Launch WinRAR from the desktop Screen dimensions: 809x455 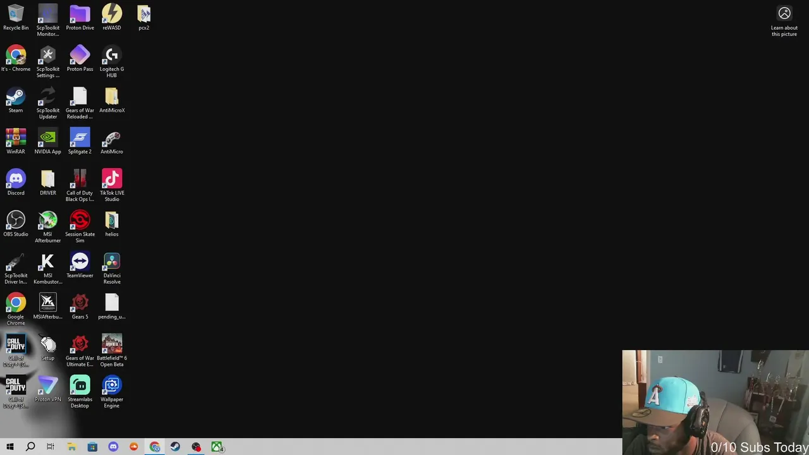pyautogui.click(x=16, y=141)
